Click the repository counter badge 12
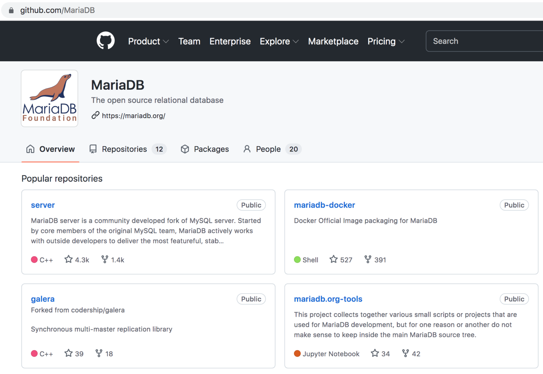 (159, 149)
